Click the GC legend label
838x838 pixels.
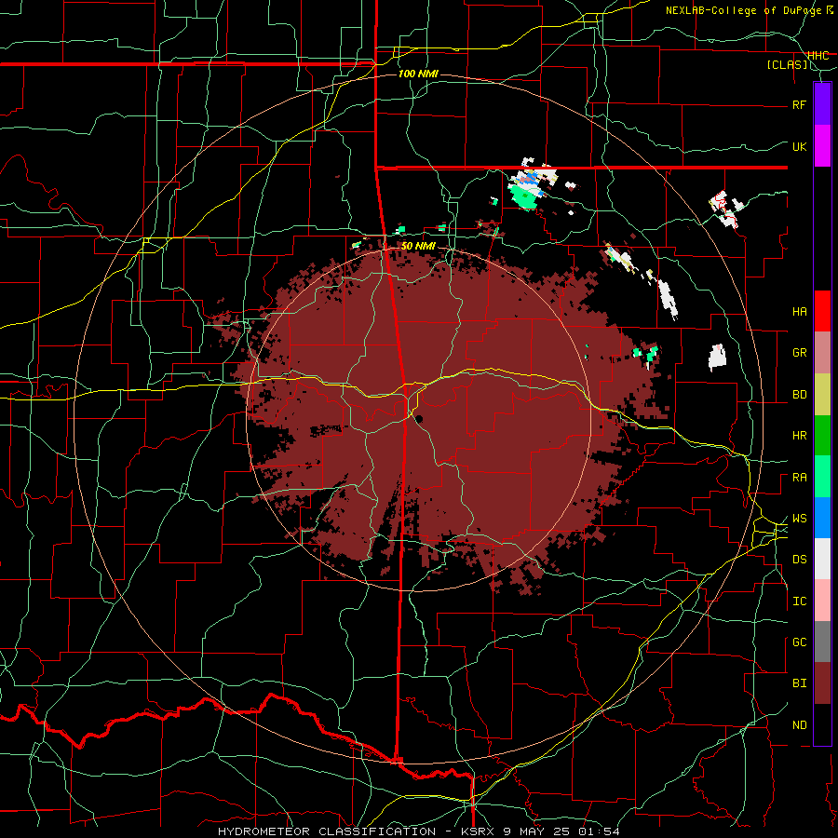pyautogui.click(x=800, y=642)
